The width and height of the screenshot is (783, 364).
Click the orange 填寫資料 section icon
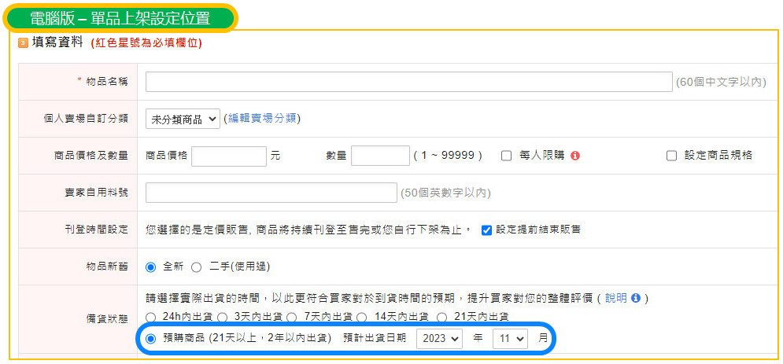[x=23, y=43]
